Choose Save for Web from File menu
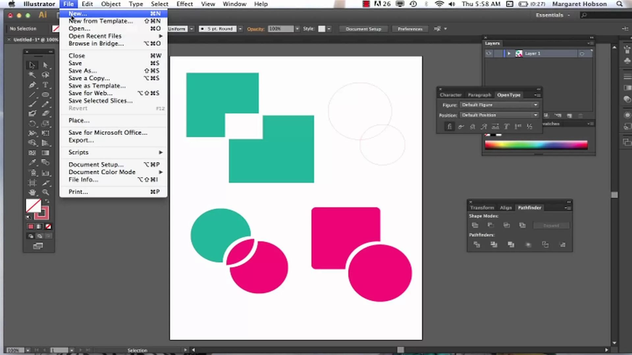This screenshot has width=632, height=355. tap(90, 93)
